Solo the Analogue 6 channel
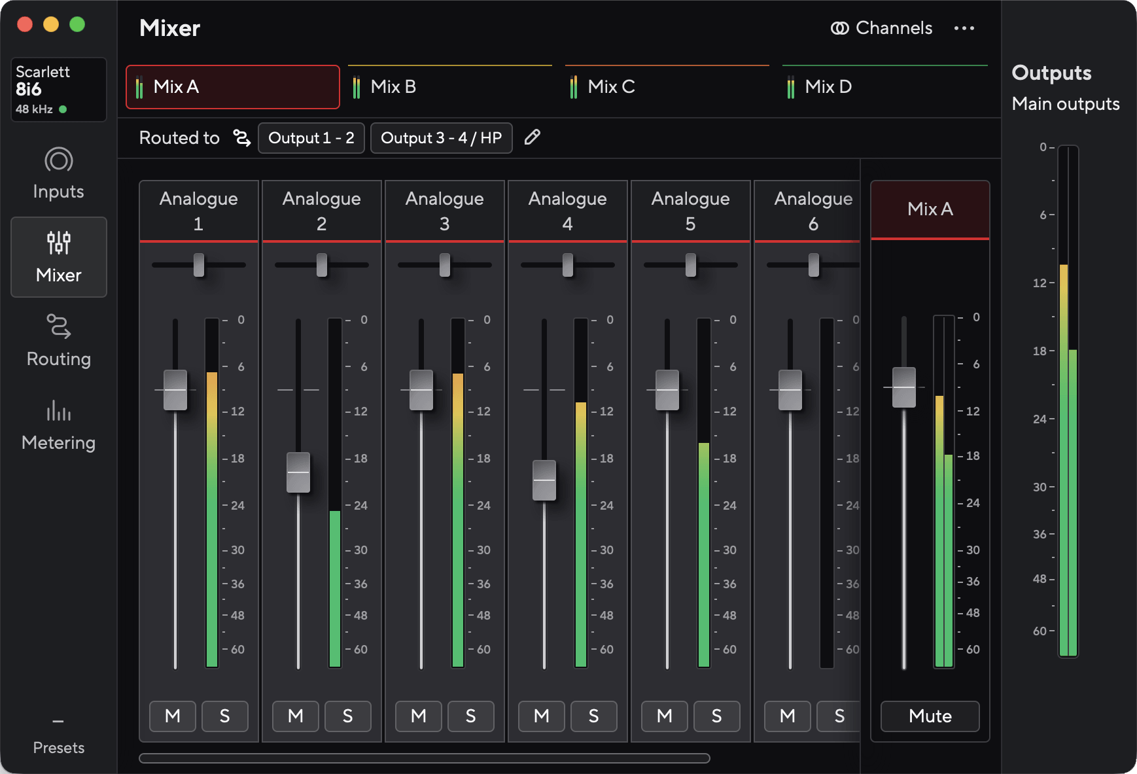 [839, 716]
